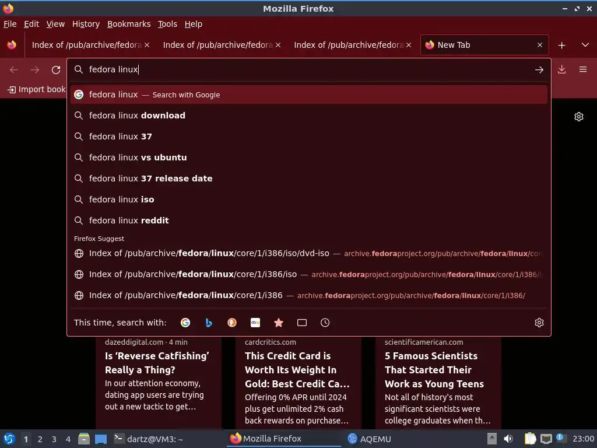
Task: Select 'fedora linux 37 release date' suggestion
Action: (x=309, y=178)
